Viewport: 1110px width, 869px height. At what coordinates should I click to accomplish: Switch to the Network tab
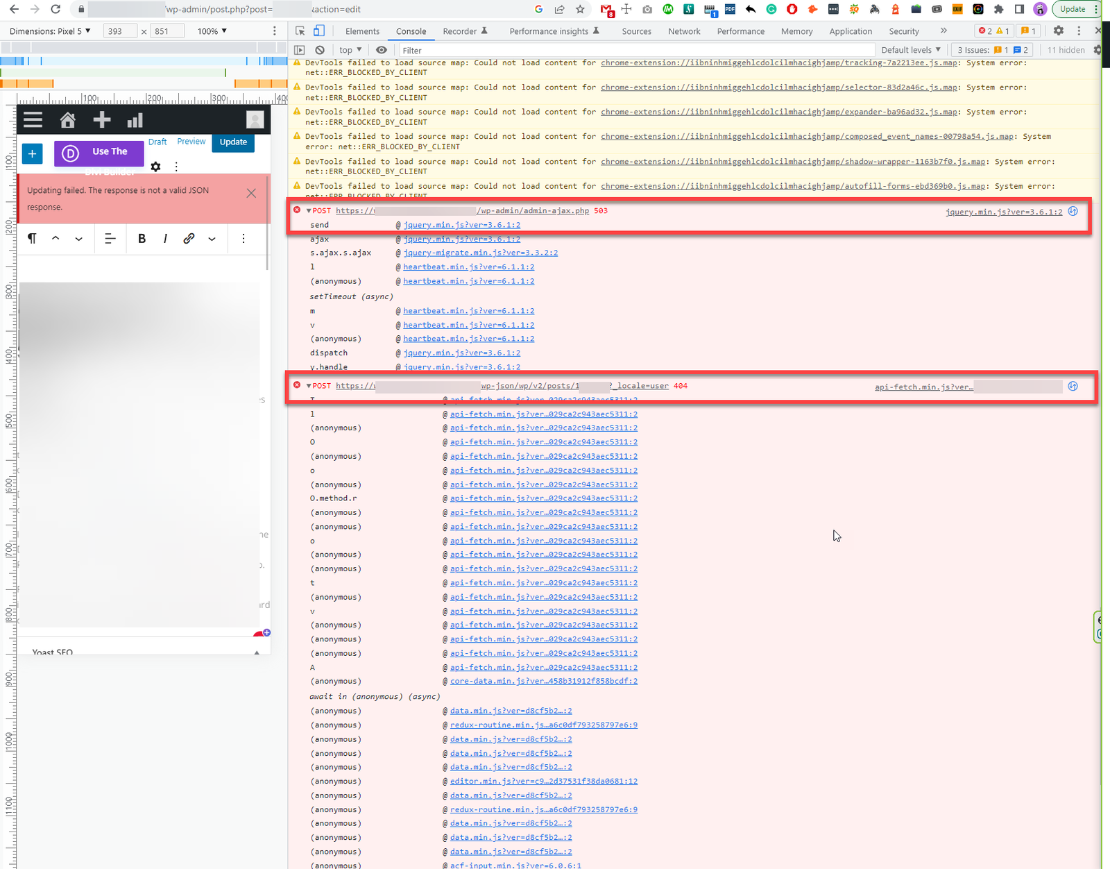click(x=684, y=31)
